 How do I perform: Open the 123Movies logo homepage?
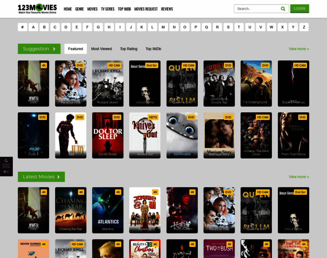click(x=37, y=9)
